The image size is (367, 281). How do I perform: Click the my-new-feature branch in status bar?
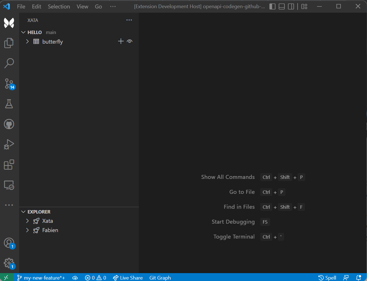(41, 278)
